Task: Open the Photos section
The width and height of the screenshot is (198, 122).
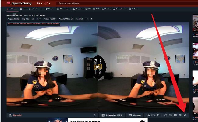Action: pyautogui.click(x=106, y=9)
